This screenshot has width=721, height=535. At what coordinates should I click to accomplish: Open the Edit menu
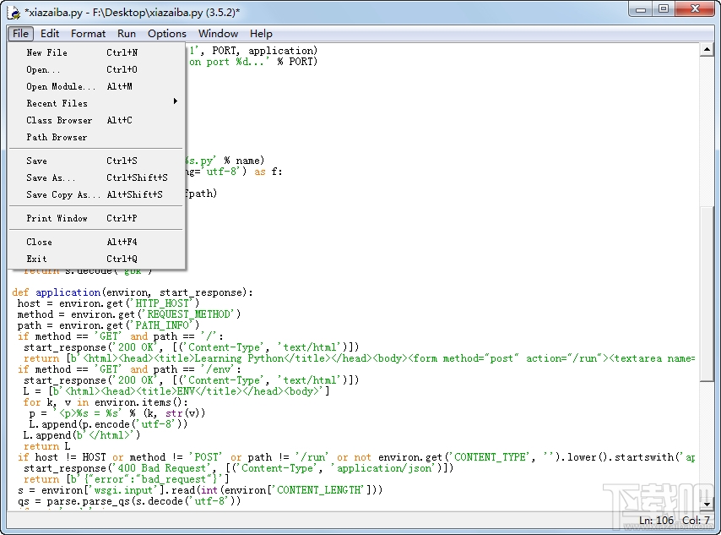click(50, 34)
